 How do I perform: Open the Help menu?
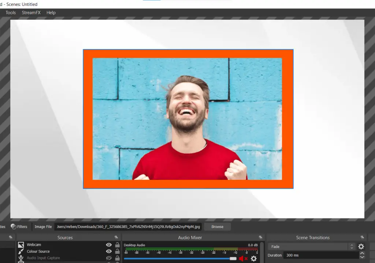[51, 13]
